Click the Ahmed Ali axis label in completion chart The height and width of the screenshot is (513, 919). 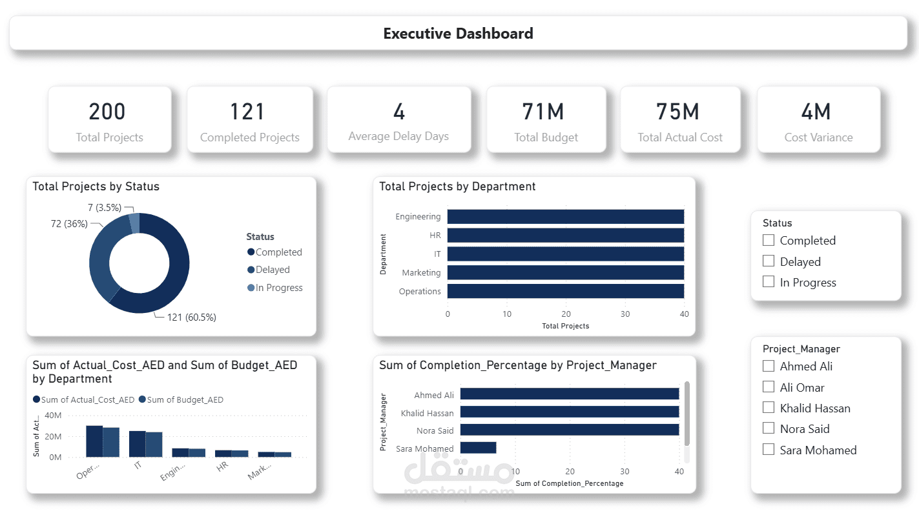(434, 395)
